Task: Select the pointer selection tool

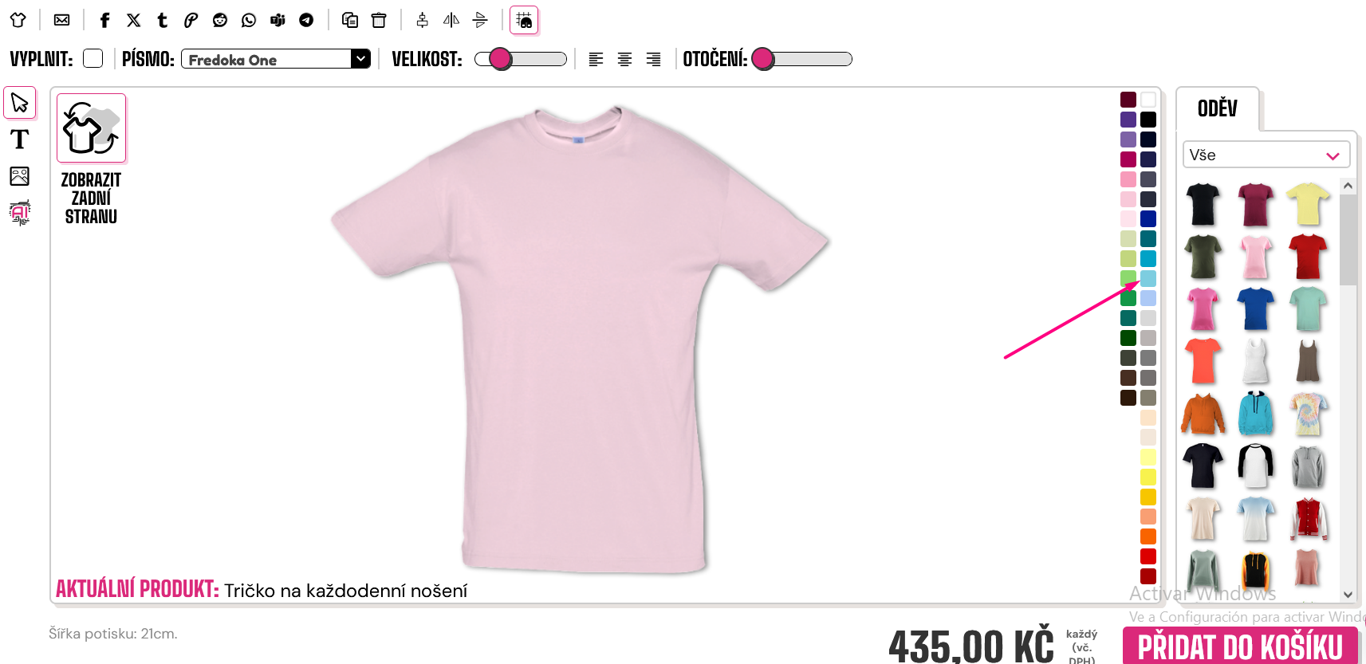Action: coord(20,103)
